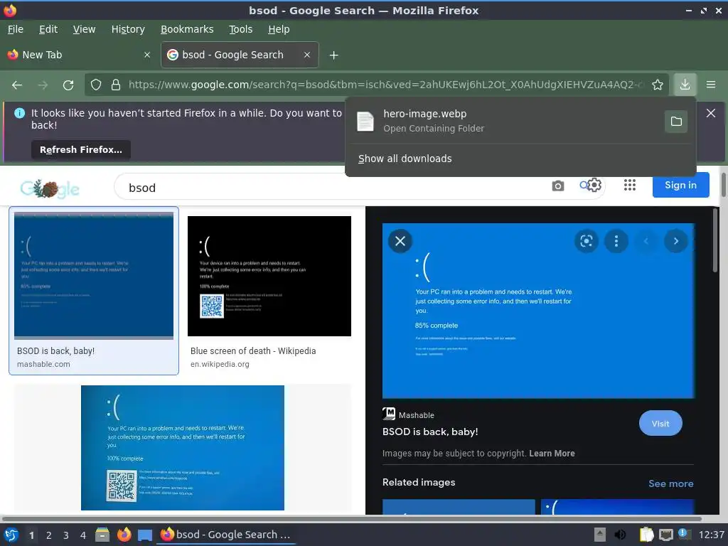Close the New Tab tab

147,55
